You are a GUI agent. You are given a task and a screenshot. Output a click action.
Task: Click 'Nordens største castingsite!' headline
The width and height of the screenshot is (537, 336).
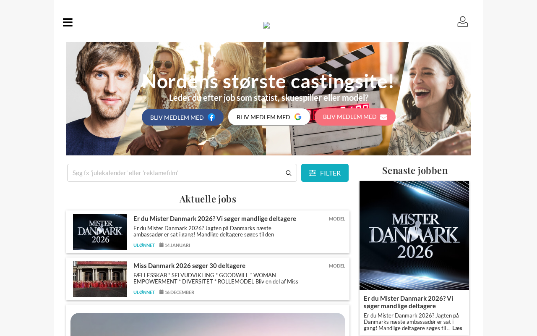[268, 81]
